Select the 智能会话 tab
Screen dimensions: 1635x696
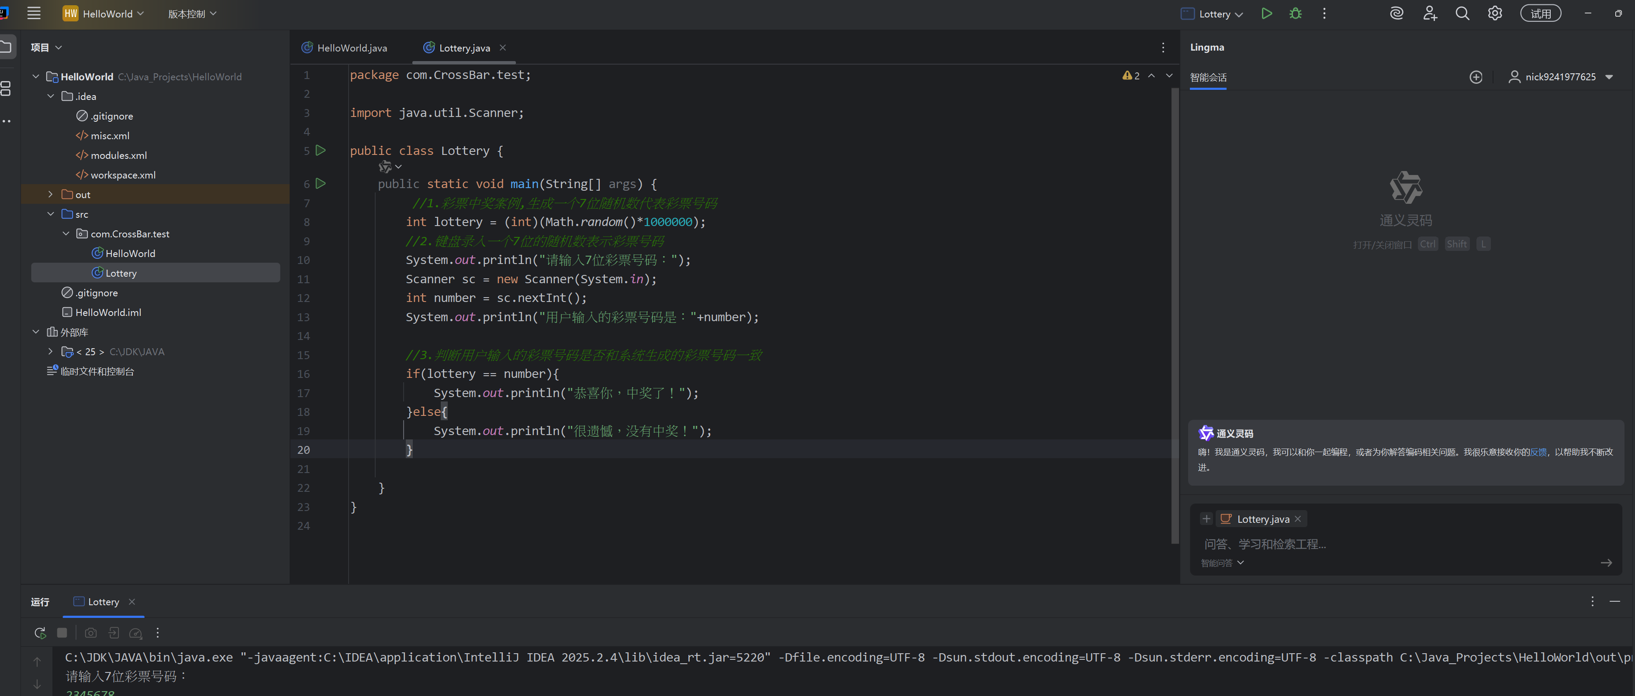pos(1208,77)
